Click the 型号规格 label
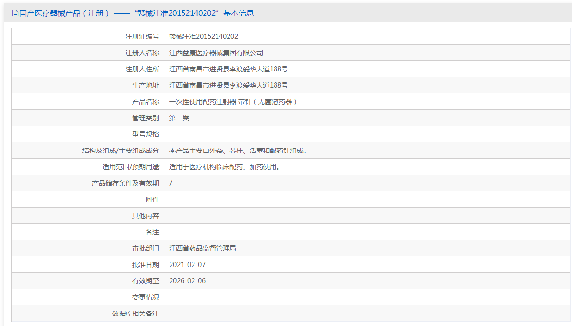 [x=146, y=134]
